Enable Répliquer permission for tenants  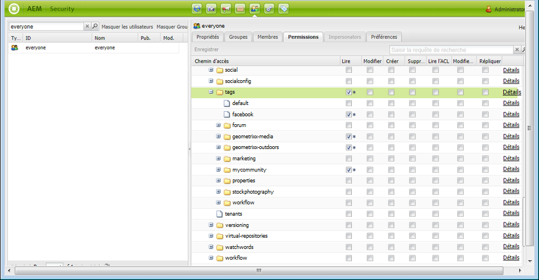485,214
